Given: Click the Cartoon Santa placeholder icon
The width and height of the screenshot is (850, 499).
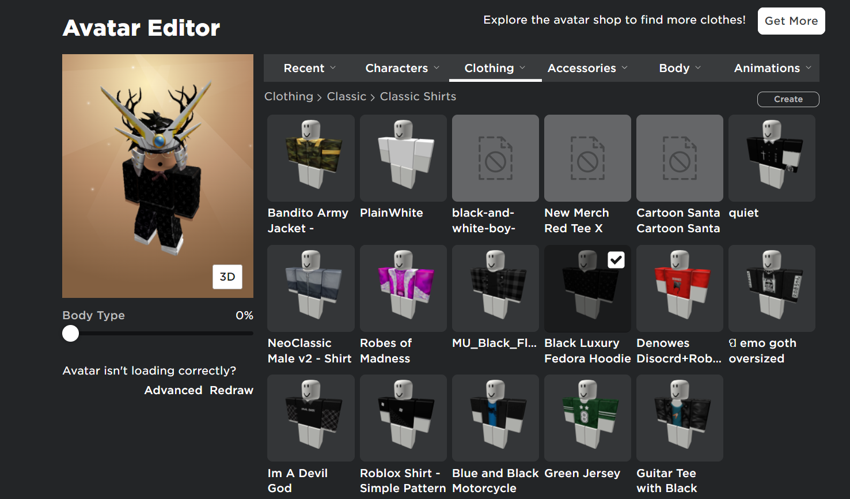Looking at the screenshot, I should (x=680, y=158).
